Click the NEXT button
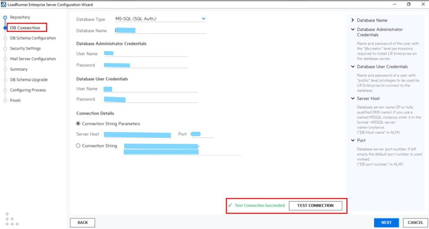The height and width of the screenshot is (229, 429). pyautogui.click(x=386, y=222)
